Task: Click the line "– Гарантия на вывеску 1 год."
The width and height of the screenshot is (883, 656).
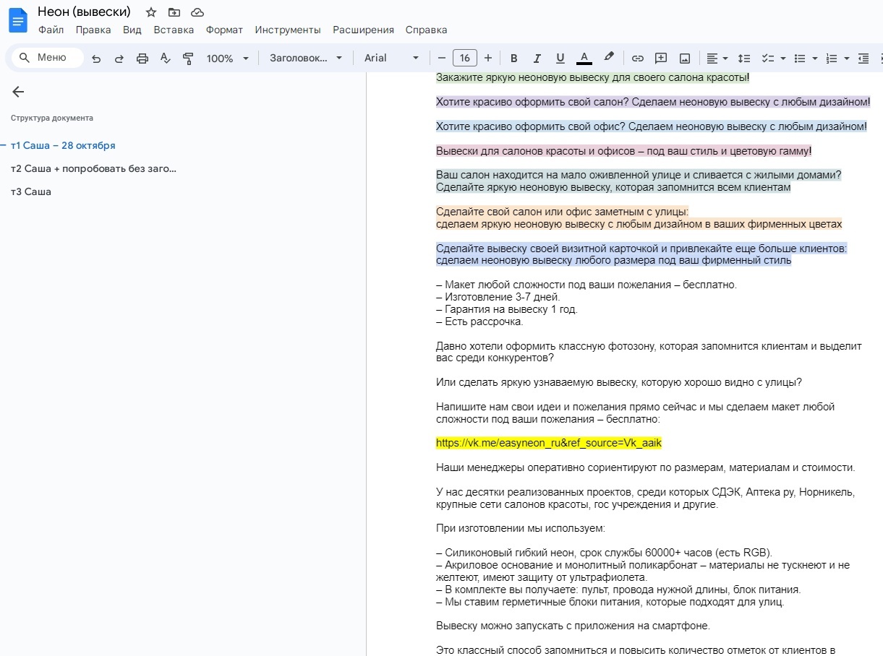Action: 507,309
